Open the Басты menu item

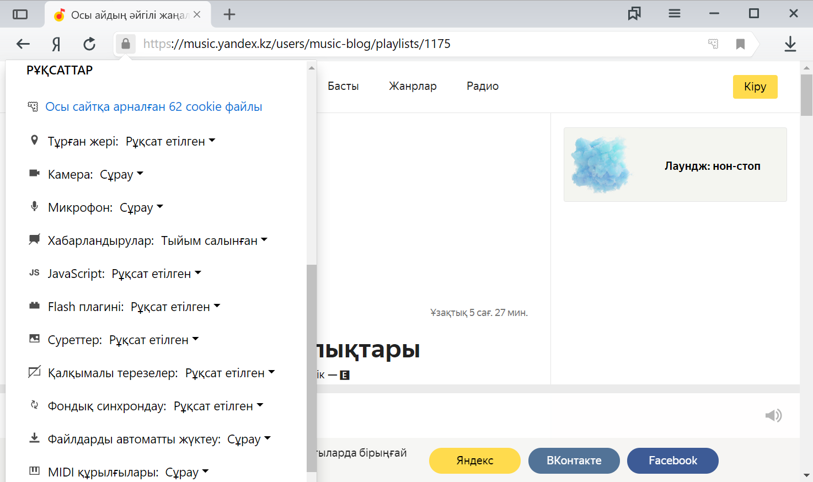[343, 86]
